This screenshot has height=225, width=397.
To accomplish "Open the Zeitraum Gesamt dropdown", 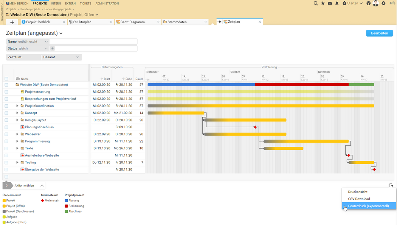I will (62, 57).
